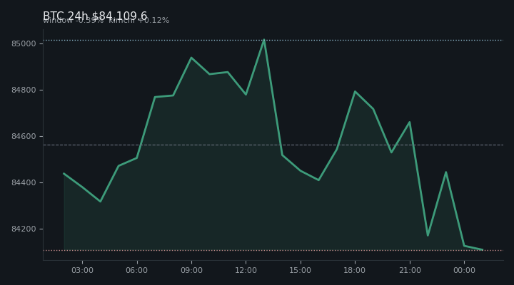514x285 pixels.
Task: Click the "00:00" time axis label
Action: (464, 270)
